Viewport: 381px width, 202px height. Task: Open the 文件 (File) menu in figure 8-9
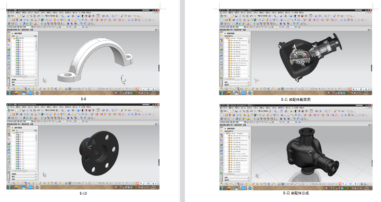click(x=10, y=12)
